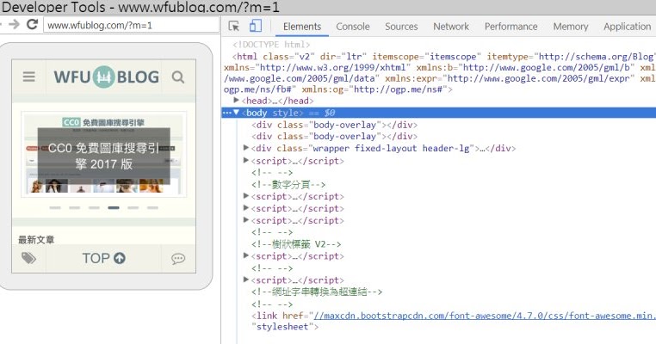Click the forward navigation arrow
The image size is (656, 344).
click(15, 24)
